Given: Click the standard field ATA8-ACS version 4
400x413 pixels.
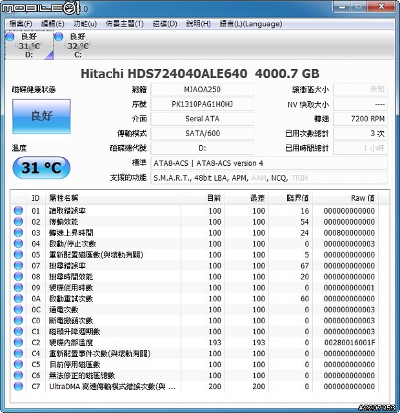Looking at the screenshot, I should 269,163.
